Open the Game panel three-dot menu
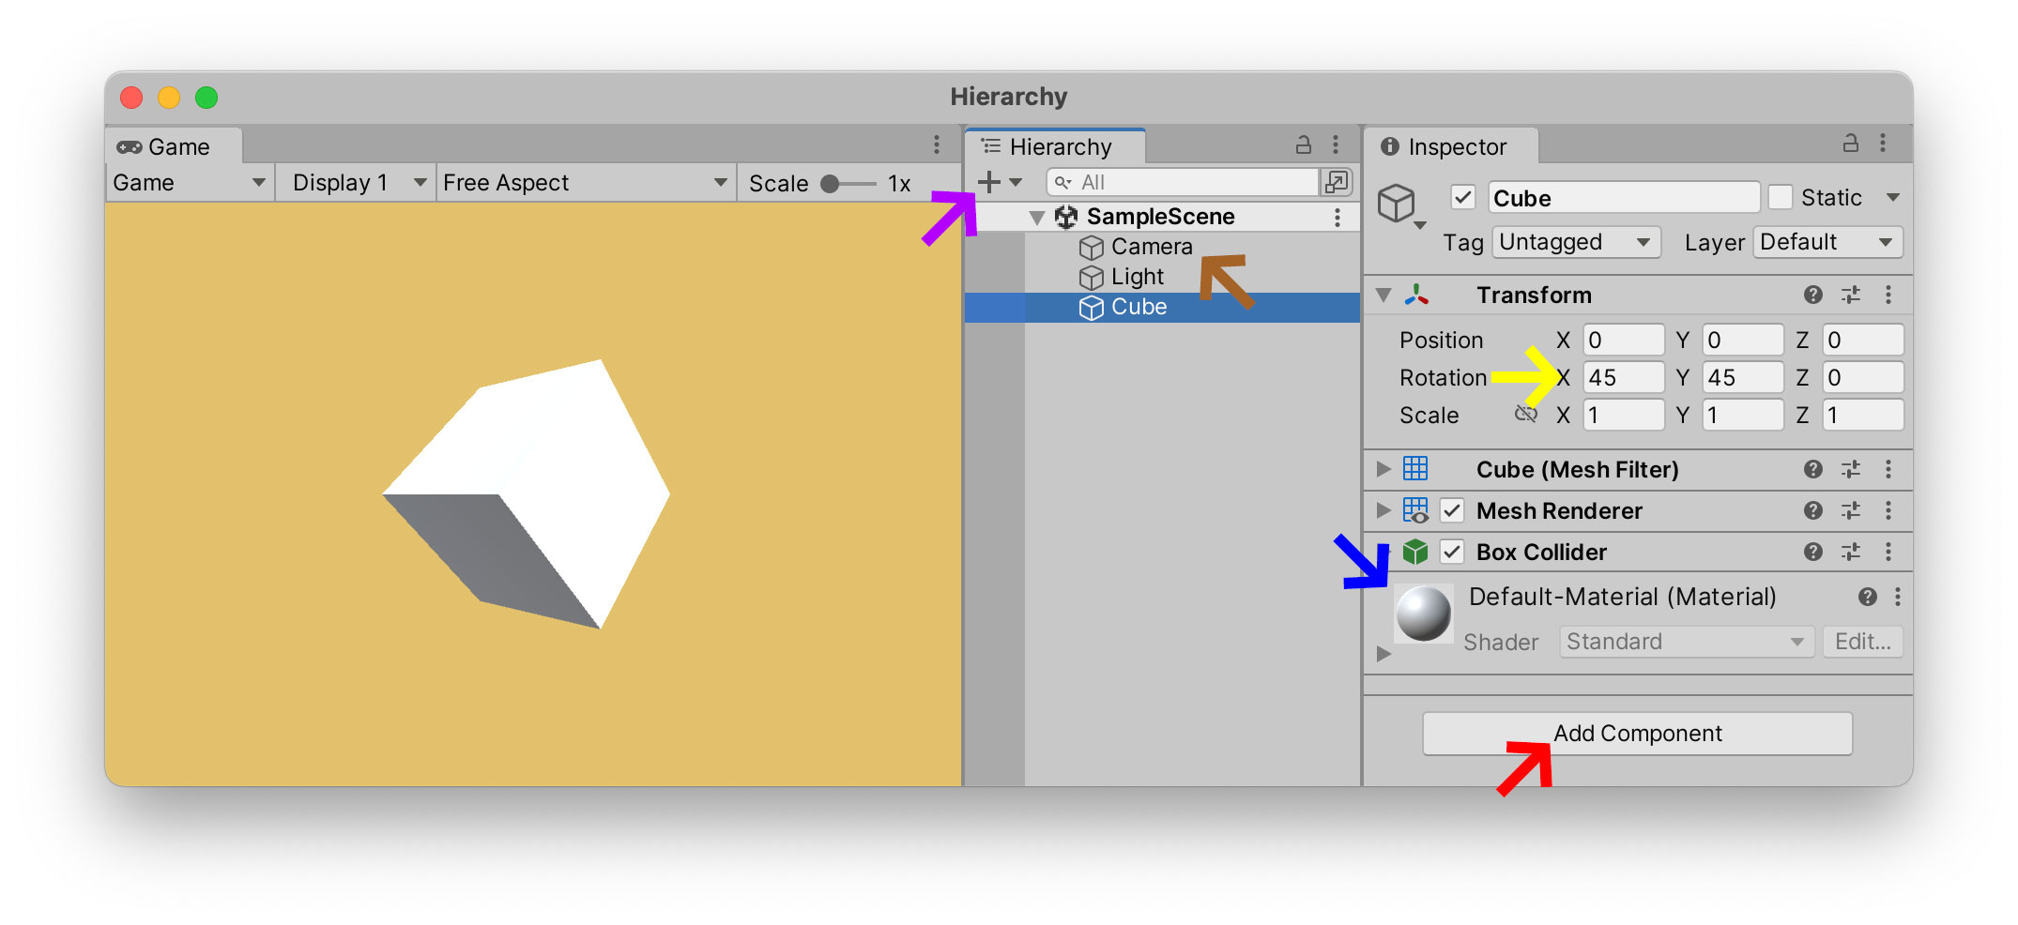This screenshot has height=925, width=2018. [x=936, y=144]
